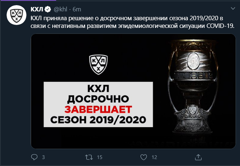Retweet the post with the retweet arrows icon
Viewport: 240px width, 166px height.
click(89, 157)
